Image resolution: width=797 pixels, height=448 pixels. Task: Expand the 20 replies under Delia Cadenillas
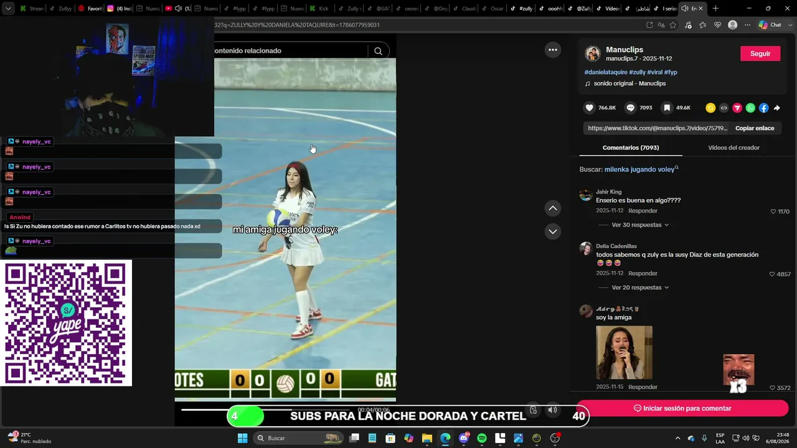point(640,287)
